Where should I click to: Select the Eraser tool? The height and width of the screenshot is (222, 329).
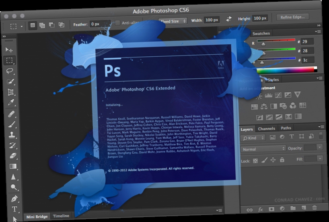[x=13, y=156]
